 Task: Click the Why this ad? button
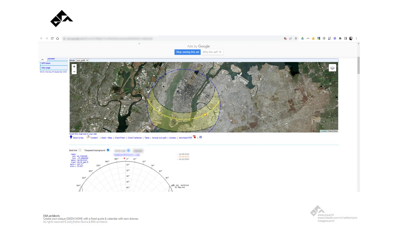click(x=212, y=52)
